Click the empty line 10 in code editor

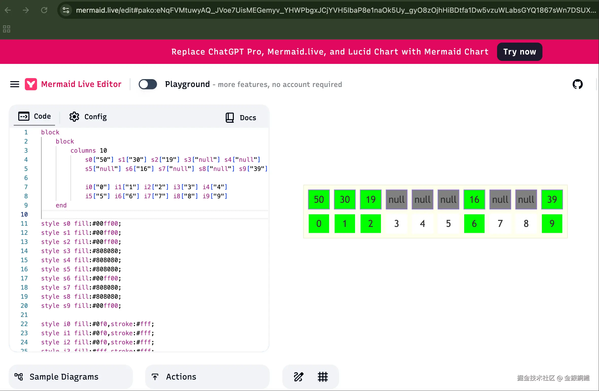152,215
